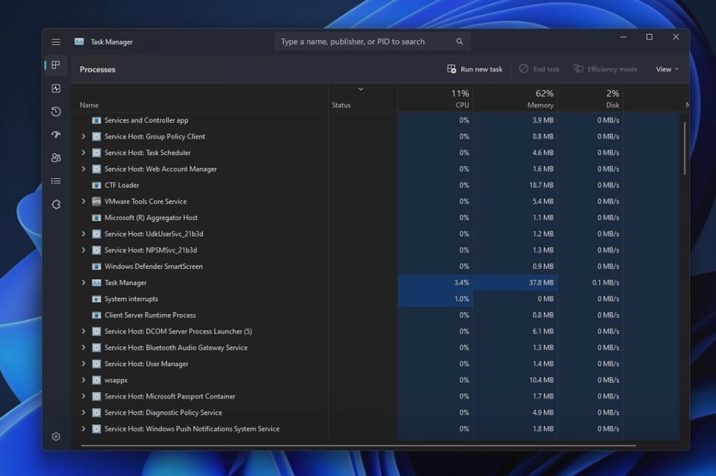Switch to the Details sidebar view
The image size is (716, 476).
pyautogui.click(x=56, y=180)
